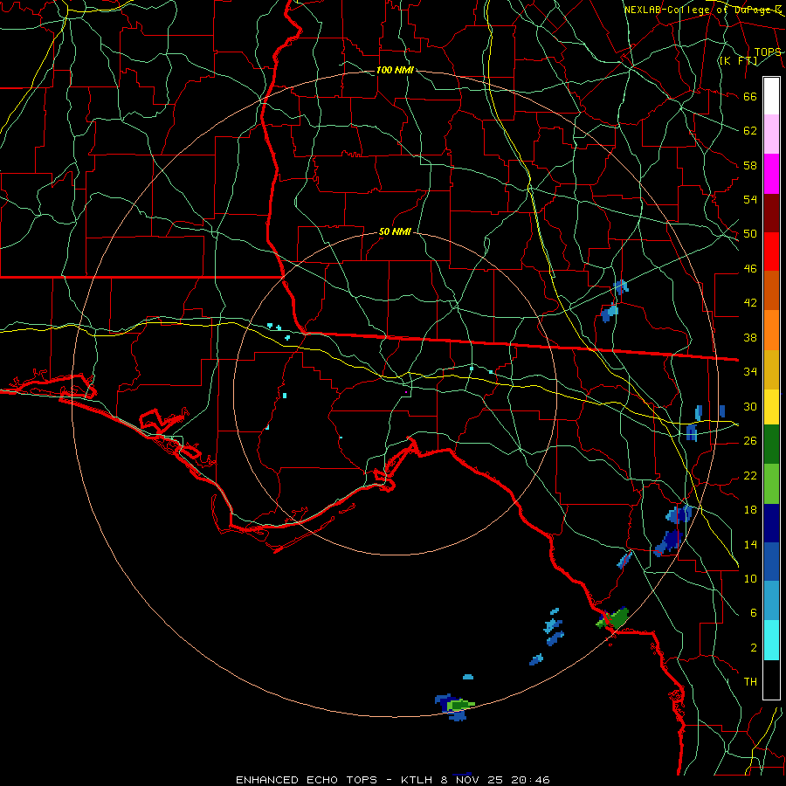Click the "34" legend value
786x786 pixels.
click(x=750, y=372)
